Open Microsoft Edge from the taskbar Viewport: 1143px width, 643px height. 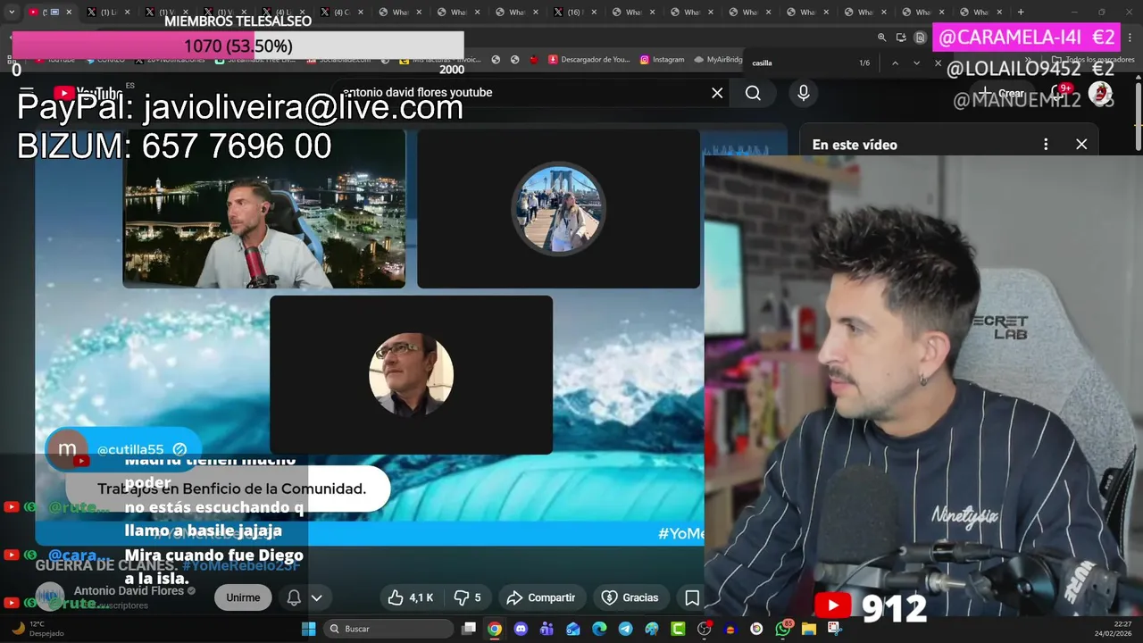coord(599,629)
